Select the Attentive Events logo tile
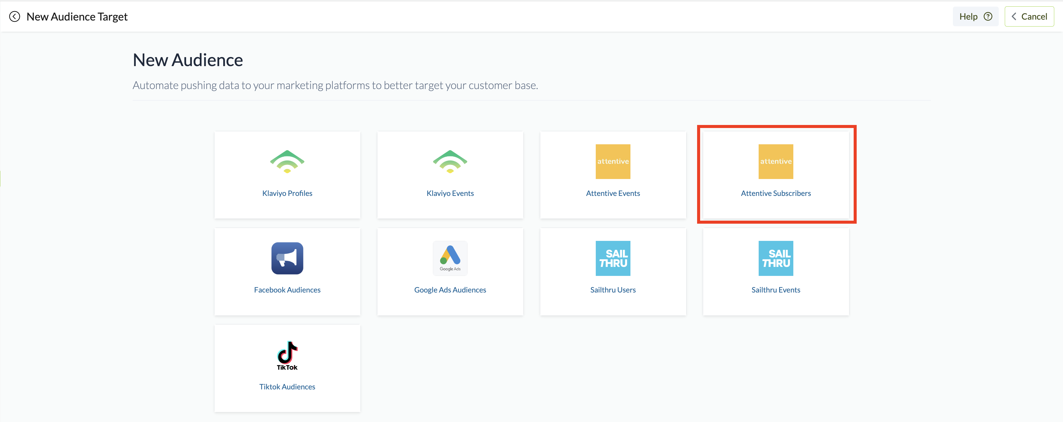This screenshot has width=1063, height=422. pyautogui.click(x=613, y=161)
